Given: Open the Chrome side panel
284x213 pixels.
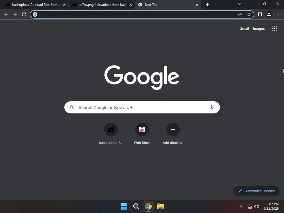Looking at the screenshot, I should tap(260, 14).
